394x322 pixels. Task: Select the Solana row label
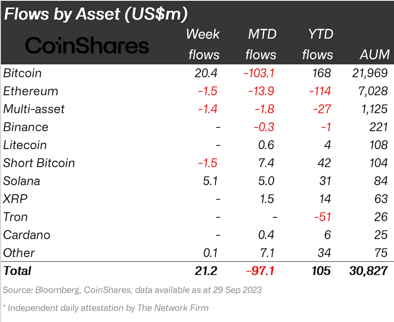pyautogui.click(x=22, y=181)
